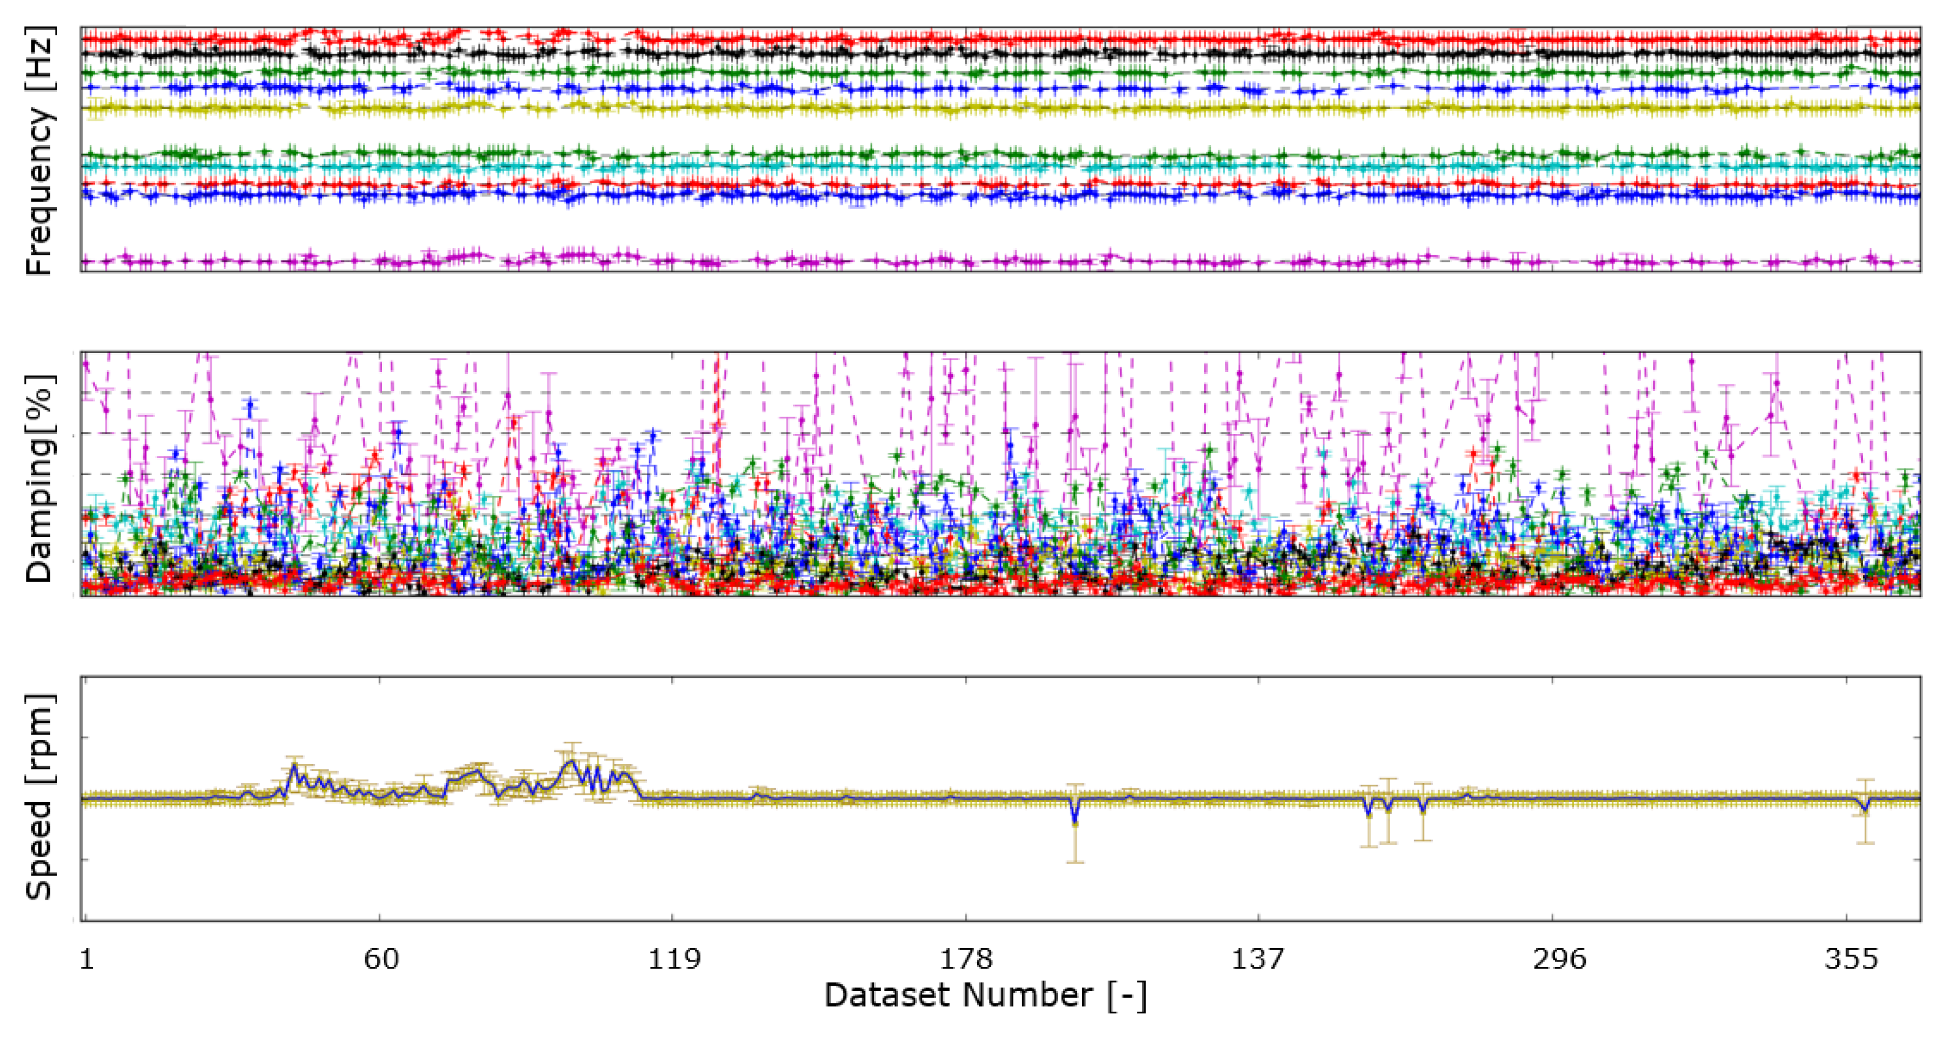Click the last downward speed dip near dataset 355

pos(1866,810)
